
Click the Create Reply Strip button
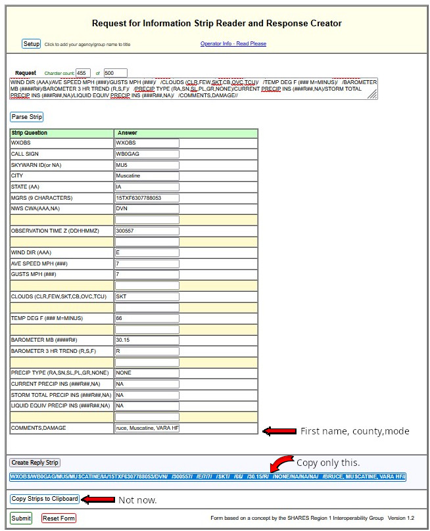[x=35, y=463]
